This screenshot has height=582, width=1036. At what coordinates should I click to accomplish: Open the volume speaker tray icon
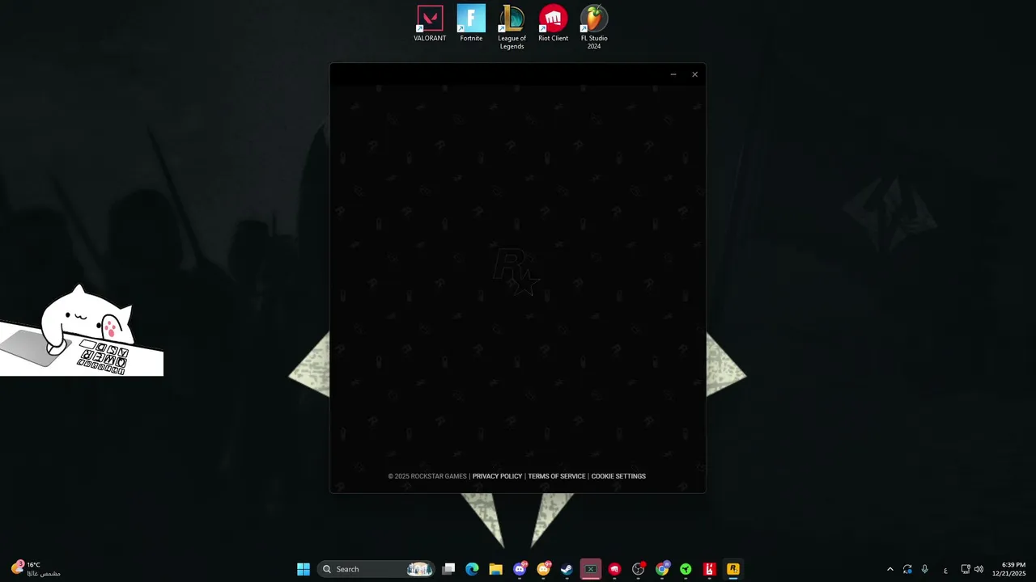click(x=979, y=569)
